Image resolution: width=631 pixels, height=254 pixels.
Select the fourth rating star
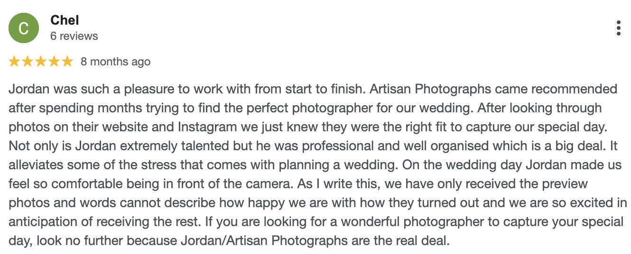point(54,61)
